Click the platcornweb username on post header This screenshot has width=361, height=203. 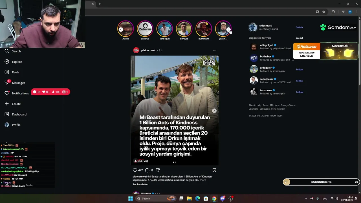149,50
